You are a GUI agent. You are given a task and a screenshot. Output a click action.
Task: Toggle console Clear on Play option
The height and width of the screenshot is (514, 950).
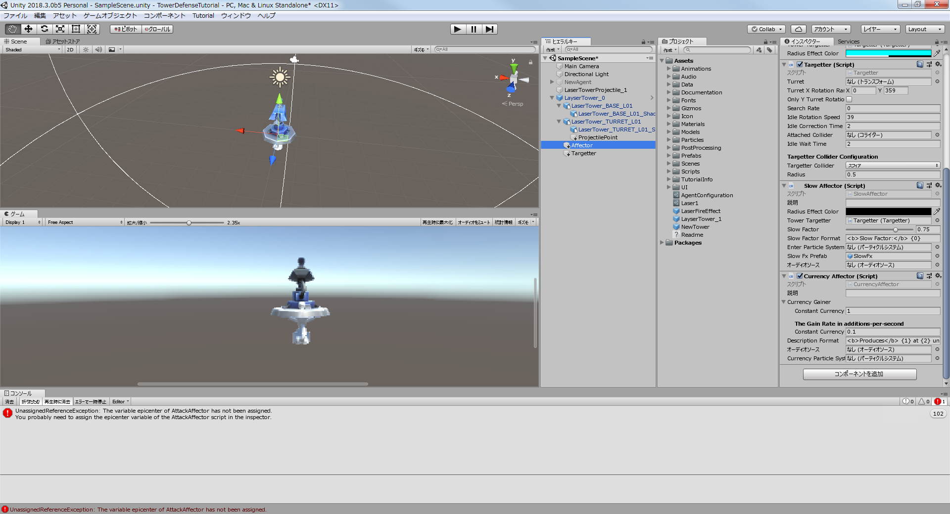pos(57,402)
